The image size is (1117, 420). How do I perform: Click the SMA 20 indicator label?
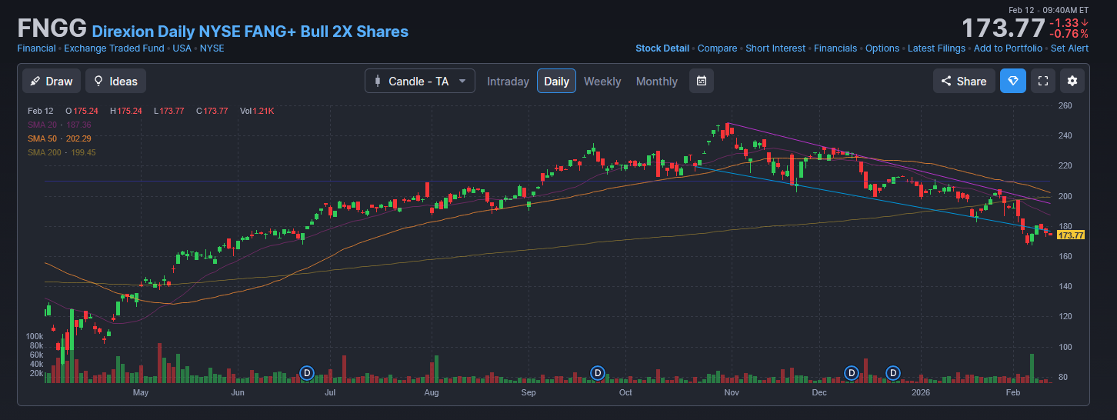(x=59, y=125)
